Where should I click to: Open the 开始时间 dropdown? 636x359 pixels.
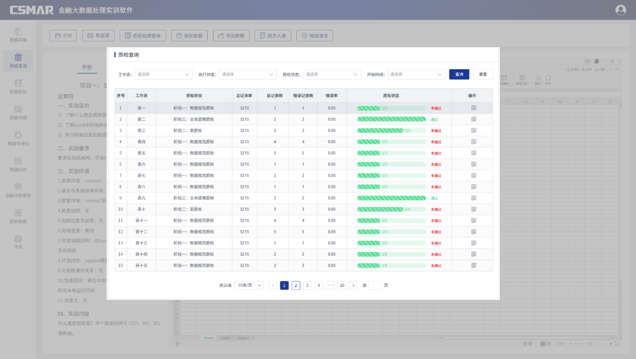pyautogui.click(x=416, y=74)
